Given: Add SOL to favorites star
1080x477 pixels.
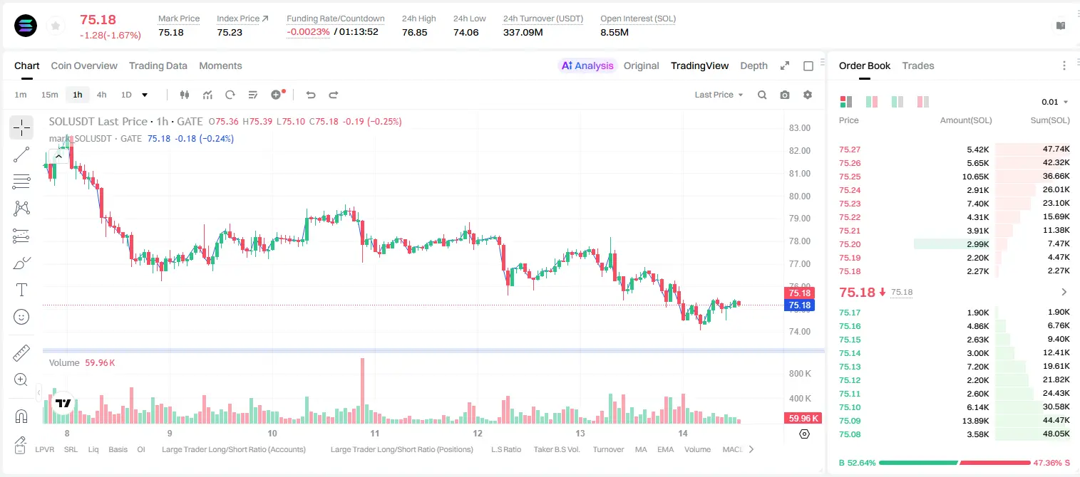Looking at the screenshot, I should pos(56,26).
